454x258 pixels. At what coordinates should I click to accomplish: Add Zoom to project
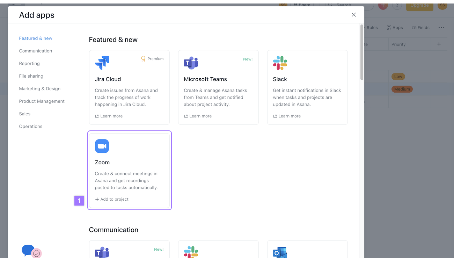pyautogui.click(x=112, y=199)
